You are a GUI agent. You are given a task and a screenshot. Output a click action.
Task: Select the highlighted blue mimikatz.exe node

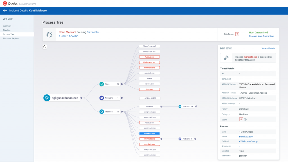pos(150,133)
